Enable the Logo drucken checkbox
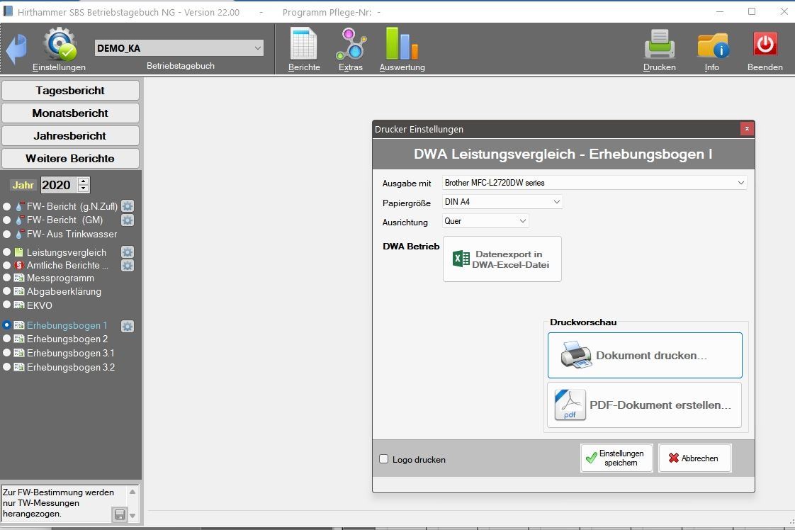Viewport: 795px width, 530px height. 384,459
